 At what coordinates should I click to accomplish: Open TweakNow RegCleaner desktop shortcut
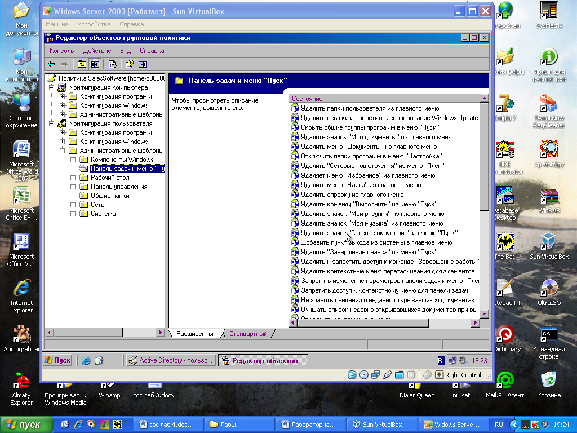549,111
